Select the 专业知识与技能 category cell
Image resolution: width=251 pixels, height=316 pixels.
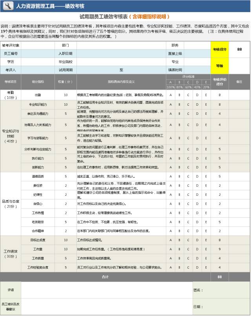pos(11,136)
